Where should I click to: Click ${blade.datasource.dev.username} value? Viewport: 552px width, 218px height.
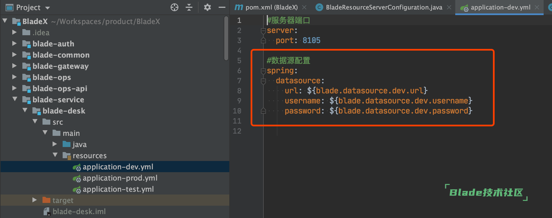click(401, 101)
